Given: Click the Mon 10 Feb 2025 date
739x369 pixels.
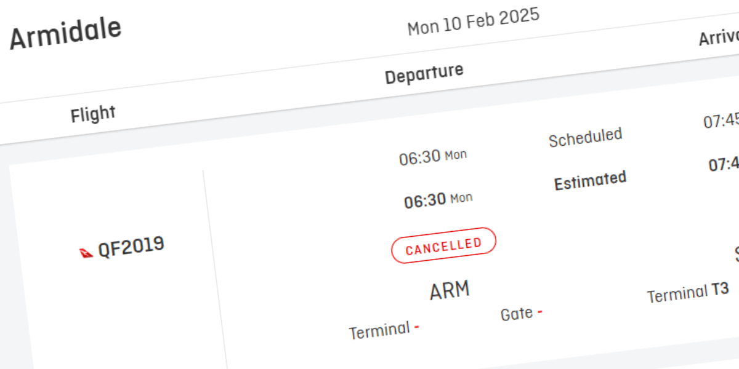Looking at the screenshot, I should (x=473, y=22).
